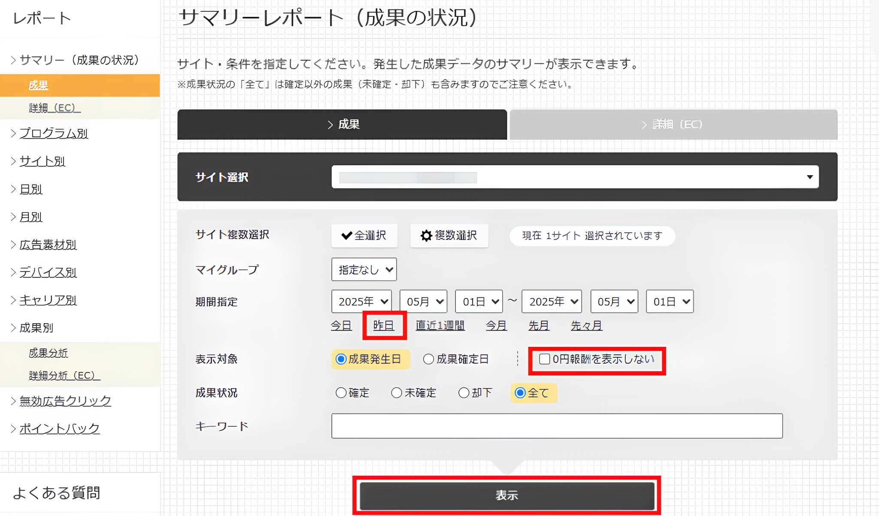The width and height of the screenshot is (879, 516).
Task: Click the chevron icon beside 無効広告クリック
Action: [x=13, y=401]
